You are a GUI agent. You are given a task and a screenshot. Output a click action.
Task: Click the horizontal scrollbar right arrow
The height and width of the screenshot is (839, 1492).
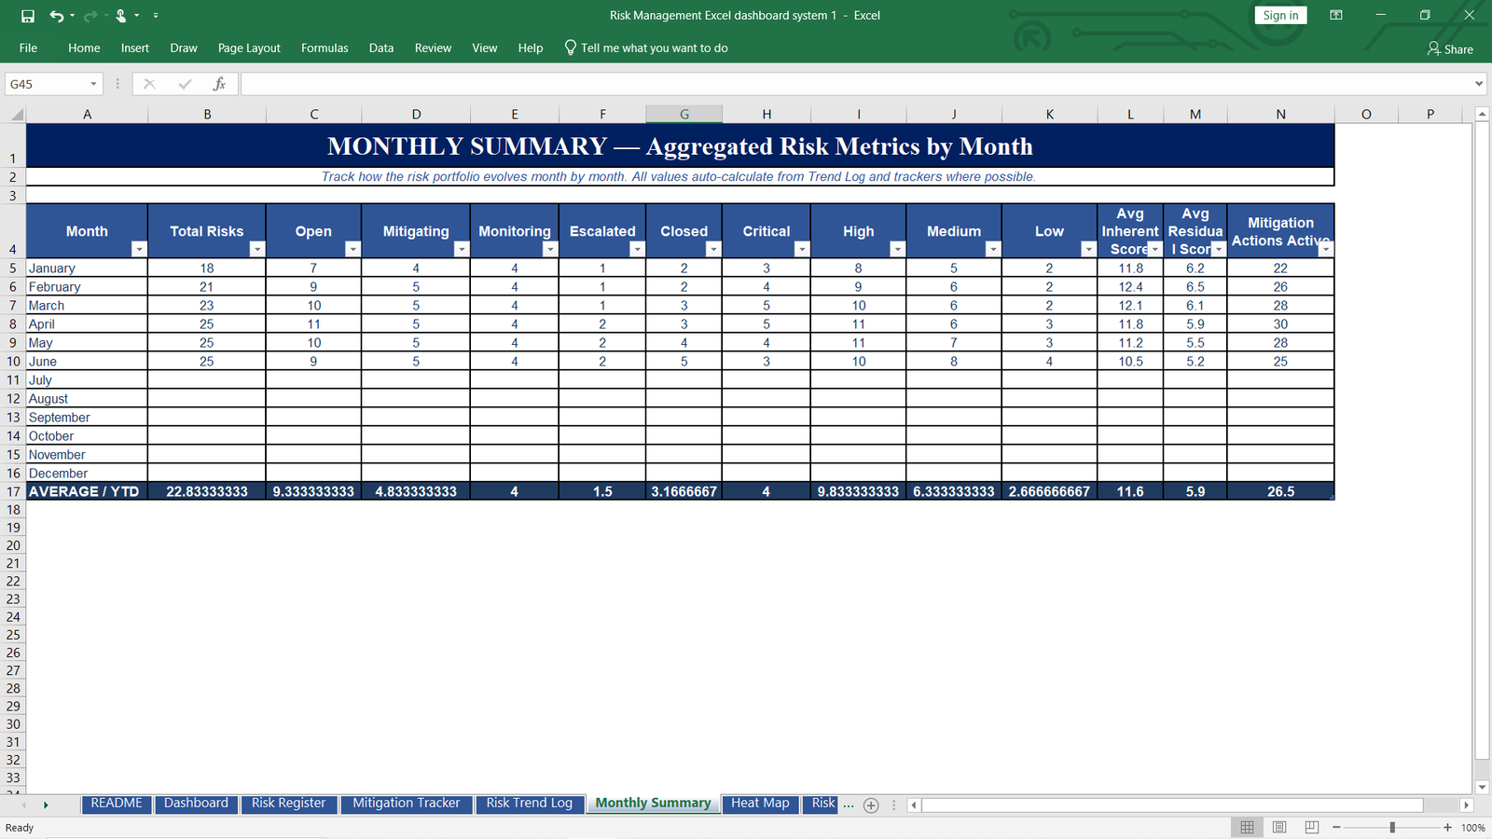(1466, 805)
